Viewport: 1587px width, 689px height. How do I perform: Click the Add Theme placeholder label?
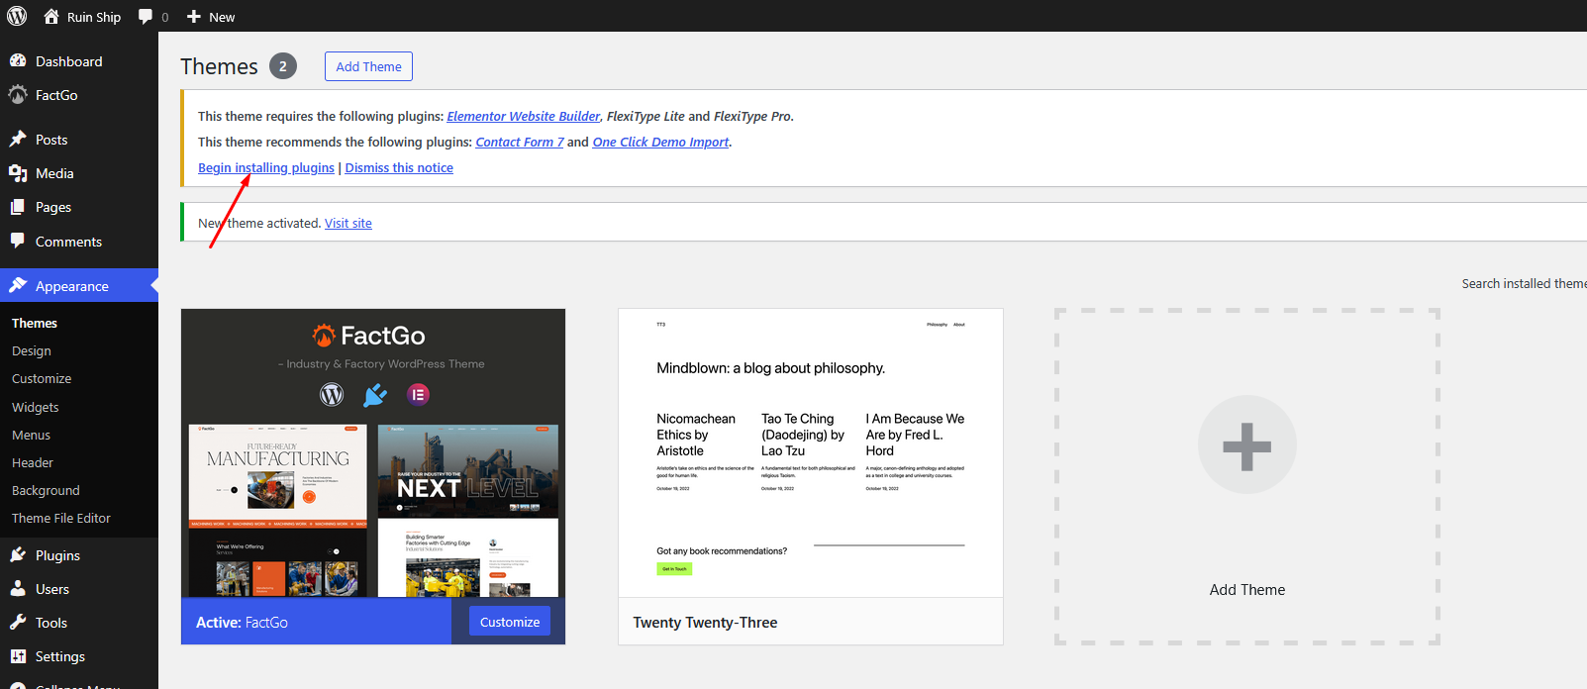pyautogui.click(x=1247, y=590)
